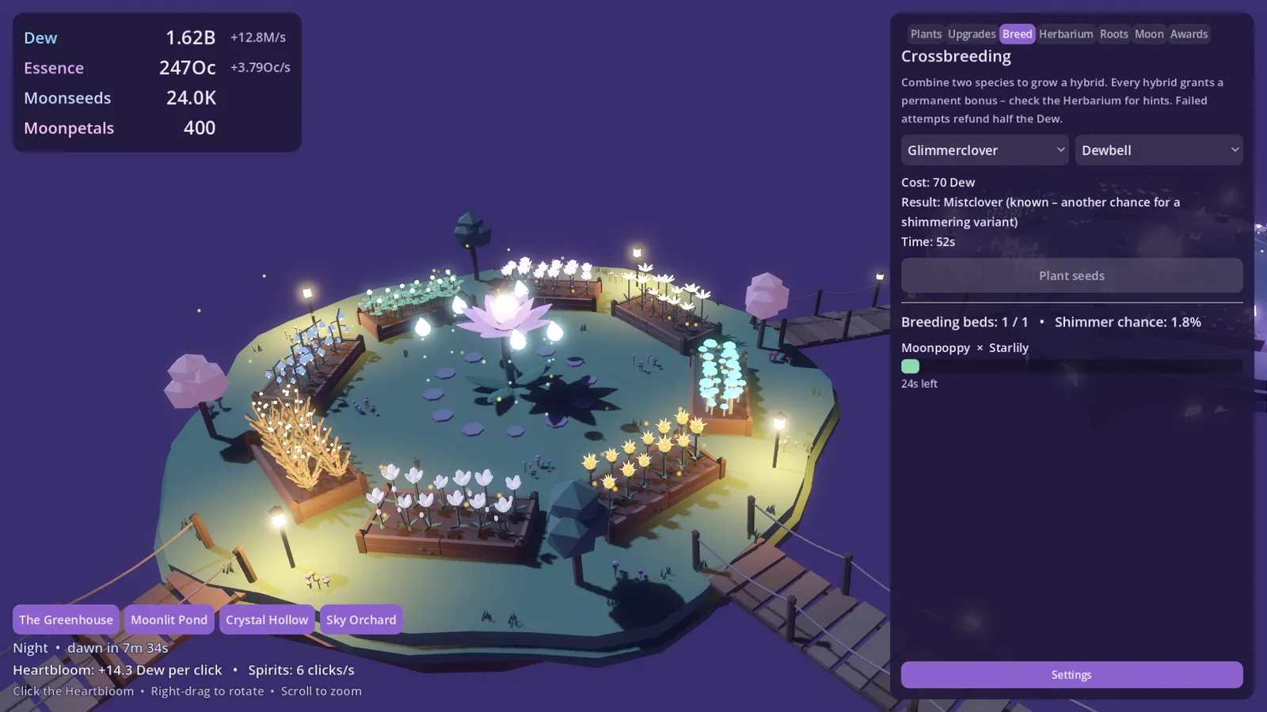
Task: Click the +12.8M/s Dew rate
Action: pos(258,38)
